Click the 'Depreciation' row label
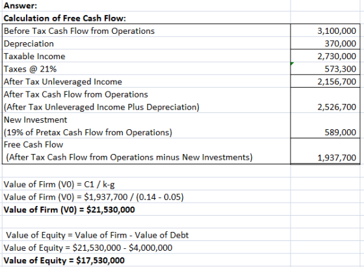This screenshot has width=364, height=267. [29, 44]
